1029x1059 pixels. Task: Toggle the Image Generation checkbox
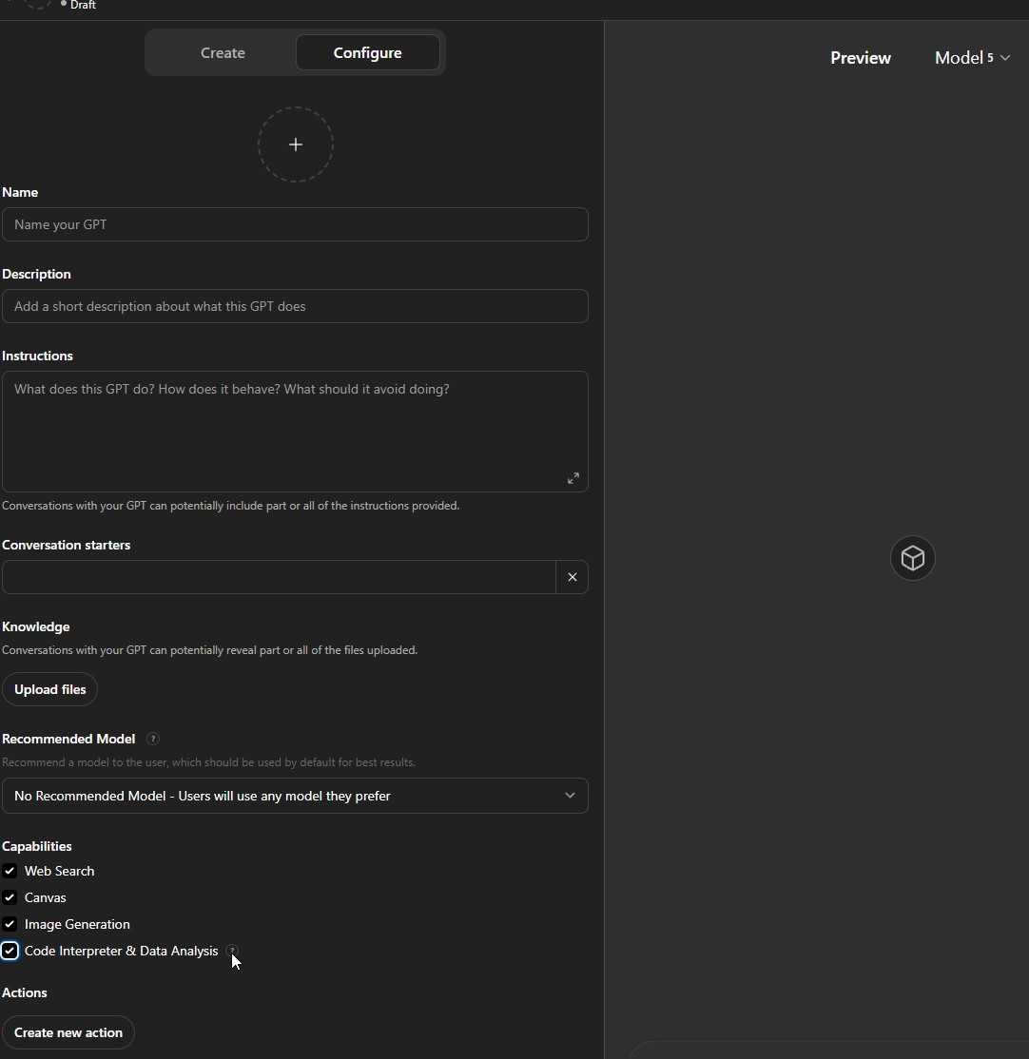tap(10, 924)
